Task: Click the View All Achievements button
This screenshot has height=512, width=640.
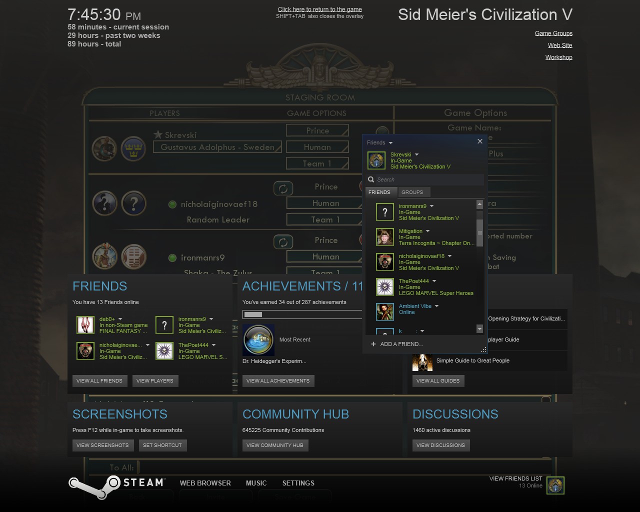Action: pos(278,381)
